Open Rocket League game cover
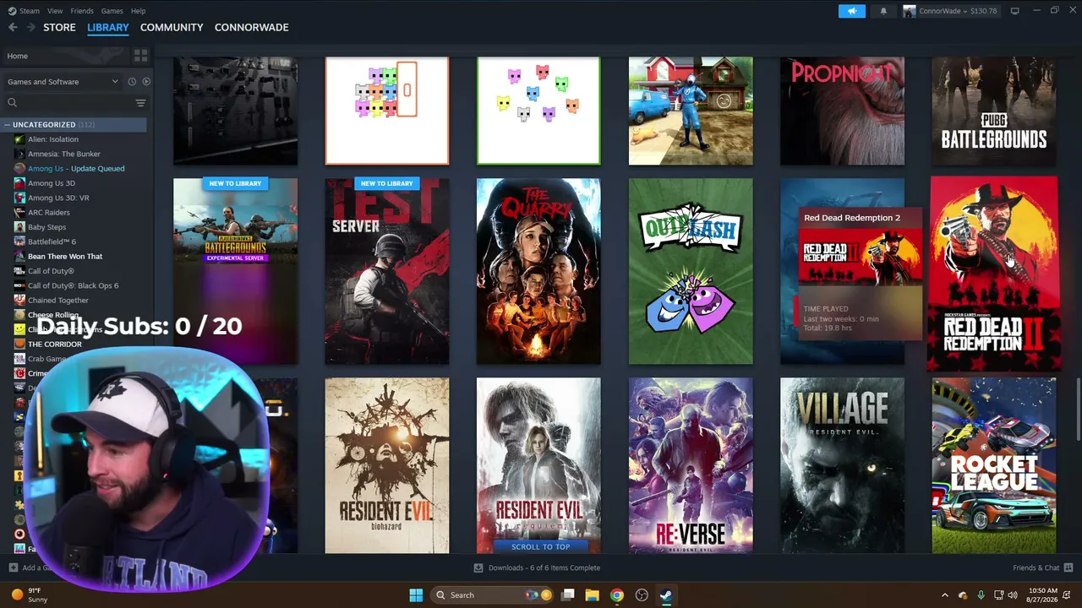Viewport: 1082px width, 608px height. point(994,465)
